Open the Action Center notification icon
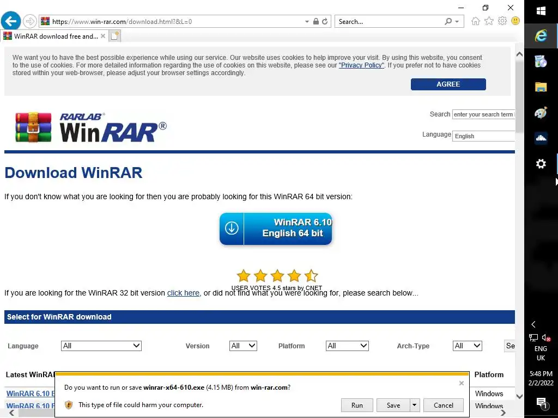The height and width of the screenshot is (418, 558). click(x=541, y=403)
